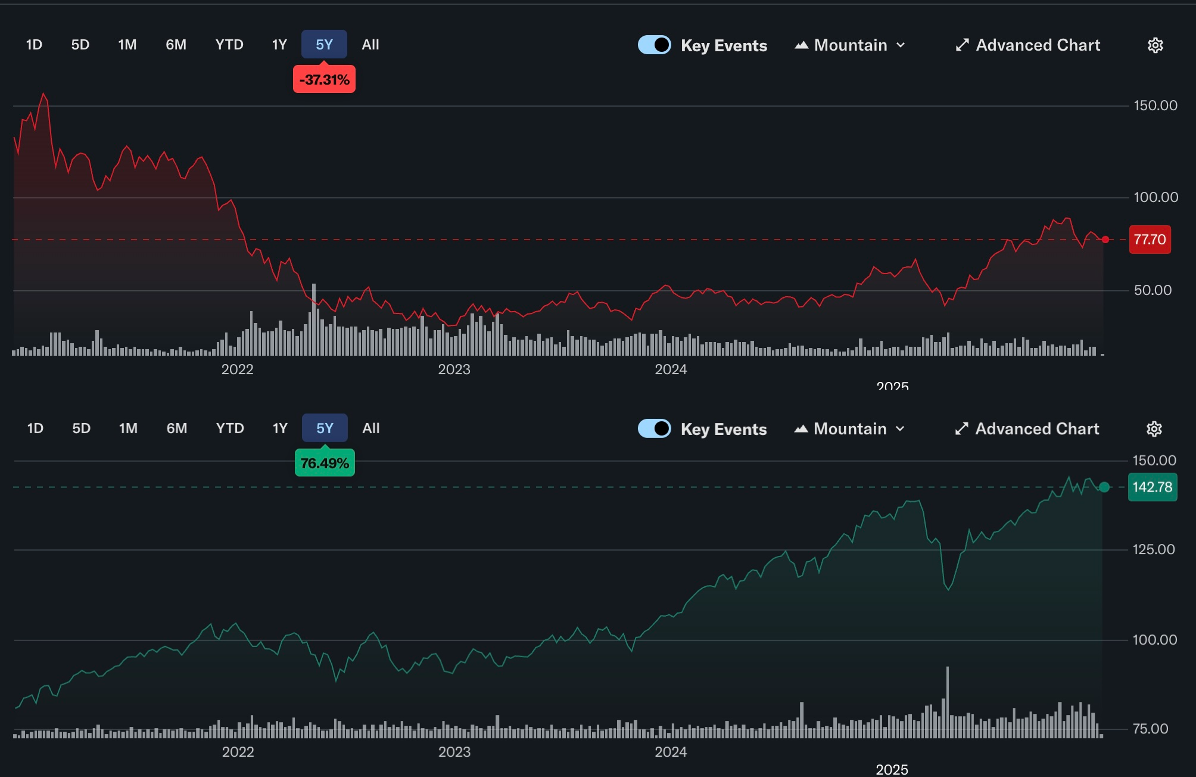Image resolution: width=1196 pixels, height=777 pixels.
Task: Open Advanced Chart link on top chart
Action: coord(1037,45)
